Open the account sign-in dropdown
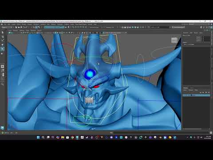The height and width of the screenshot is (160, 213). pos(178,27)
